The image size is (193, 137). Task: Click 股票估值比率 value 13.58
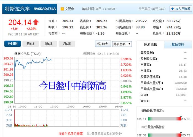click(183, 77)
